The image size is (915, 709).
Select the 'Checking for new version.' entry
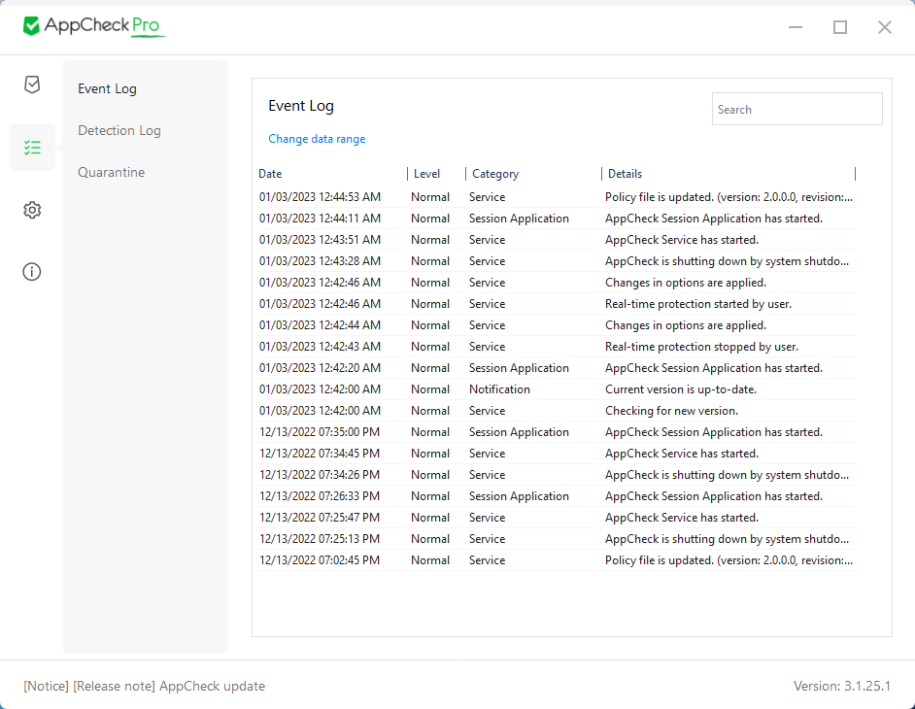click(x=555, y=411)
